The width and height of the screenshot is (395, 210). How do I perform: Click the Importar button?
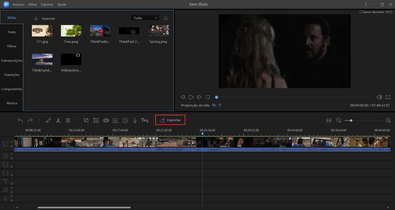[x=45, y=19]
